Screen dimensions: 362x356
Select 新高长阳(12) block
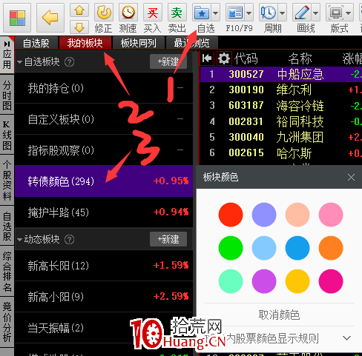(104, 266)
